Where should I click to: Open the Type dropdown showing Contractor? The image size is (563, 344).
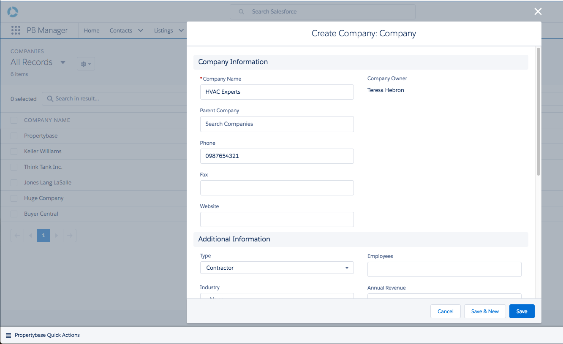[x=277, y=268]
